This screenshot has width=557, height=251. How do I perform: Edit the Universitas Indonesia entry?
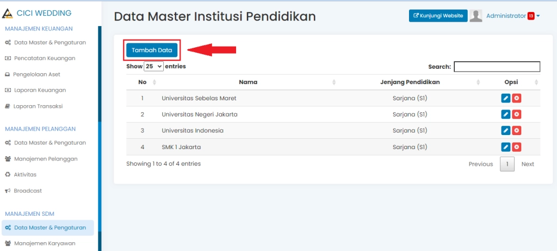[x=505, y=131]
